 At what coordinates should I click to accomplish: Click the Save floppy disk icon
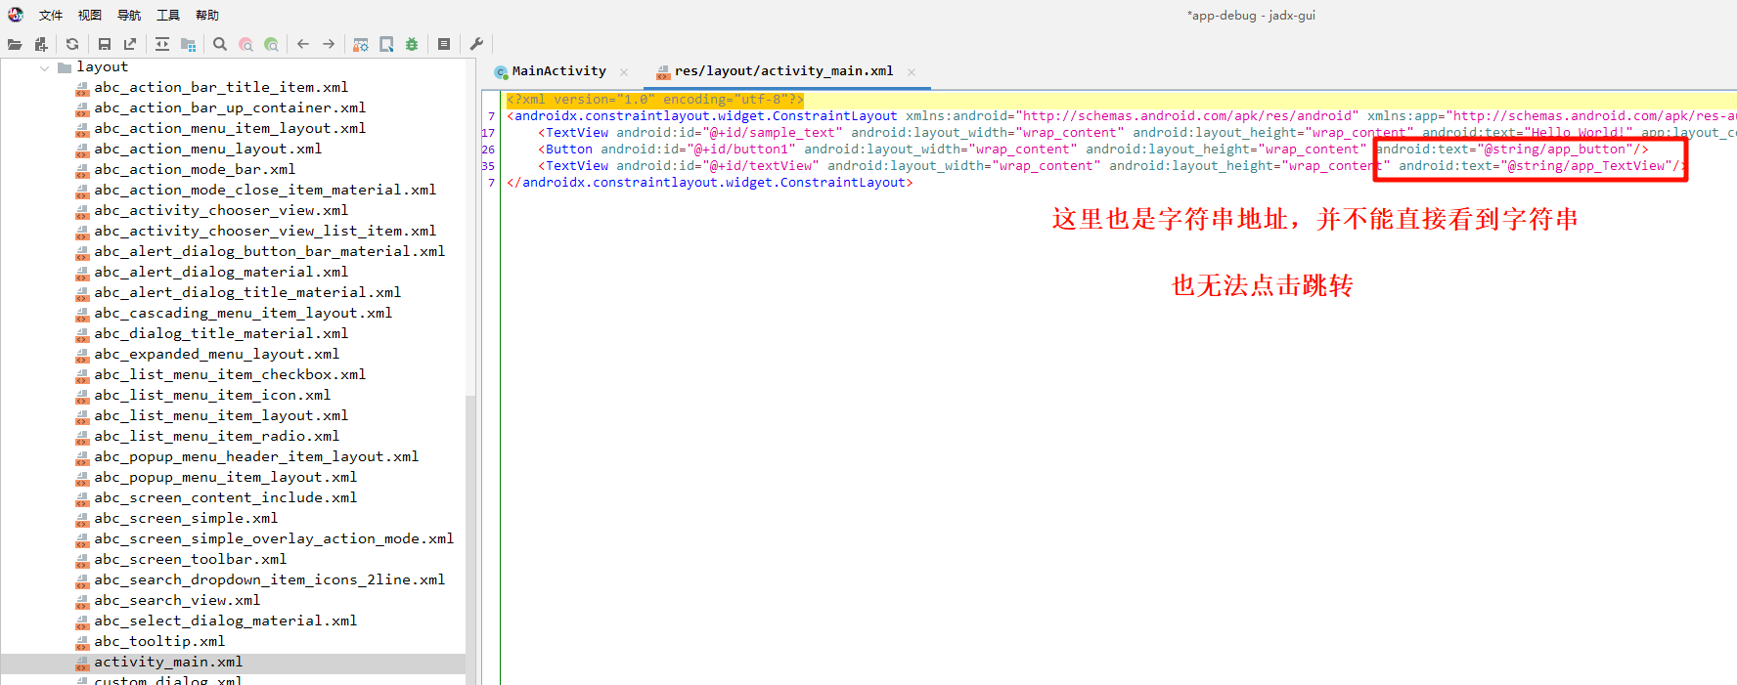105,44
